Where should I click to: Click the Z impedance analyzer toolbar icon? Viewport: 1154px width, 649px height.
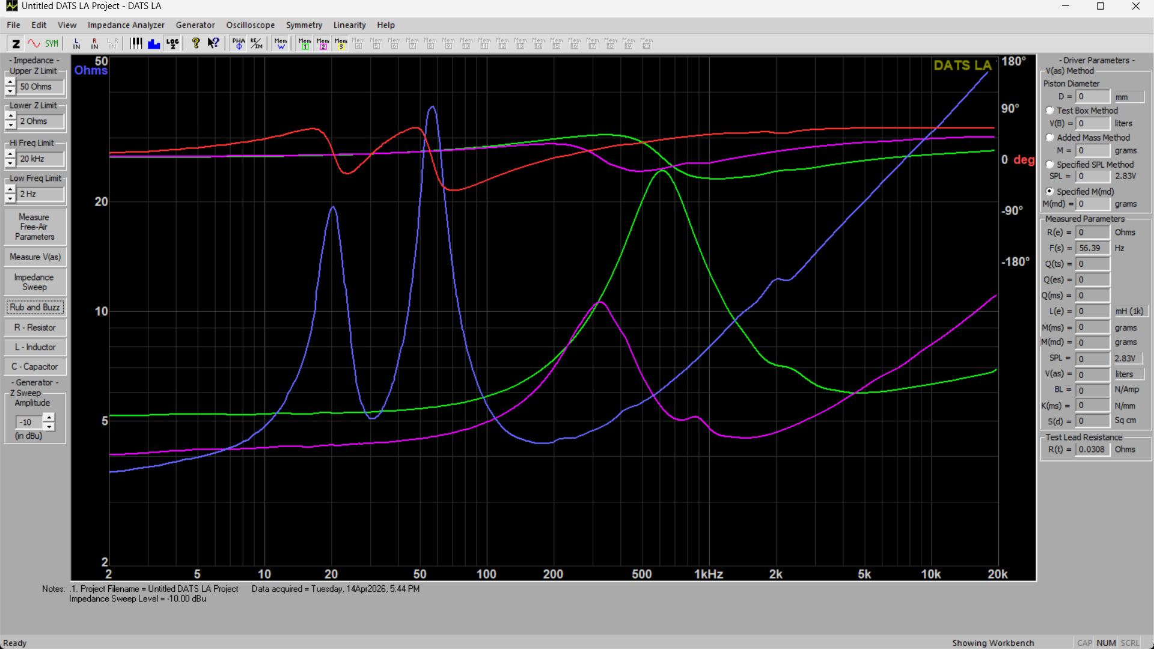click(16, 43)
